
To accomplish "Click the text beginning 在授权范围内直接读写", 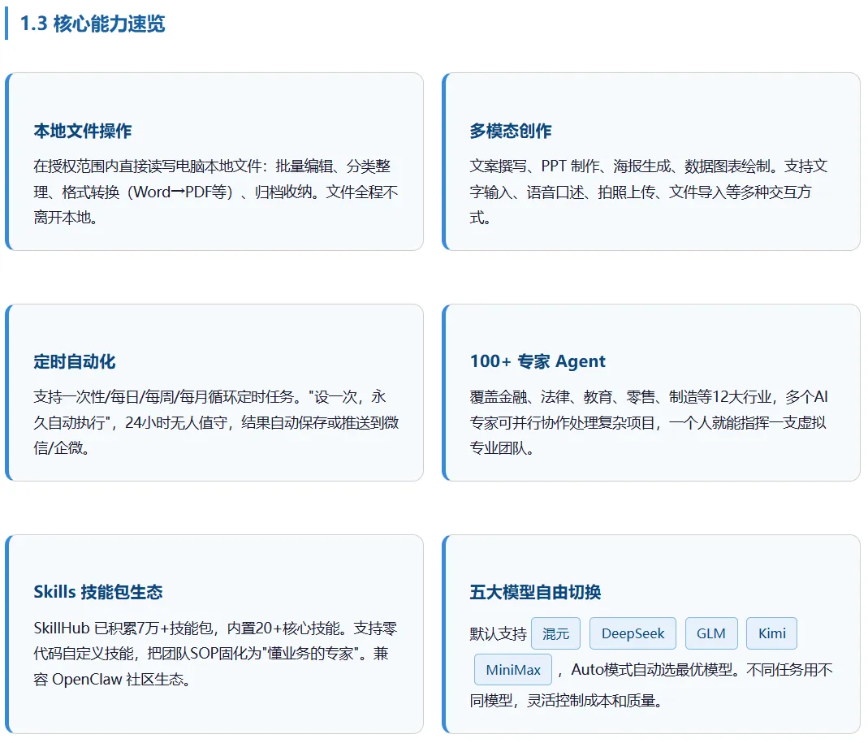I will click(216, 192).
